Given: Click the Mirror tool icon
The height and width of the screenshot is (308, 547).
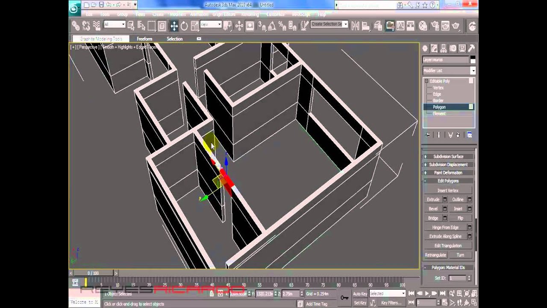Looking at the screenshot, I should click(355, 26).
